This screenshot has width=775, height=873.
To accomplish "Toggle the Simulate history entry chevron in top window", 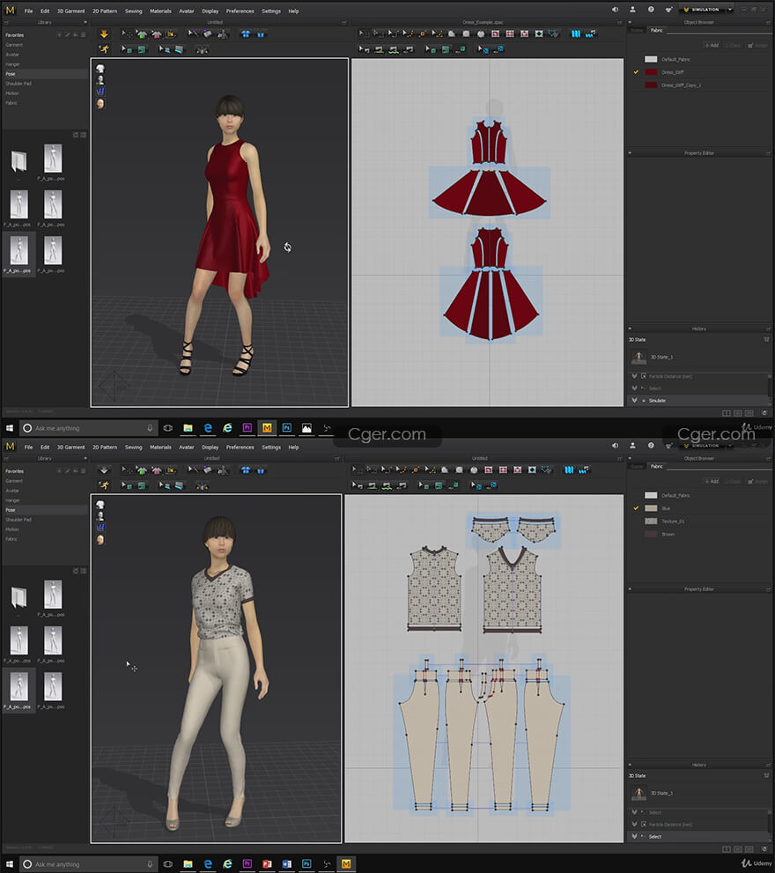I will (634, 401).
